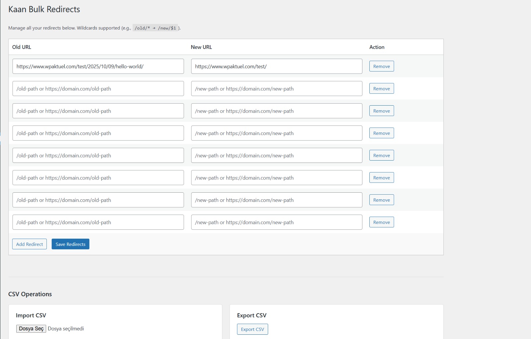Viewport: 531px width, 339px height.
Task: Remove the last redirect row
Action: (x=381, y=222)
